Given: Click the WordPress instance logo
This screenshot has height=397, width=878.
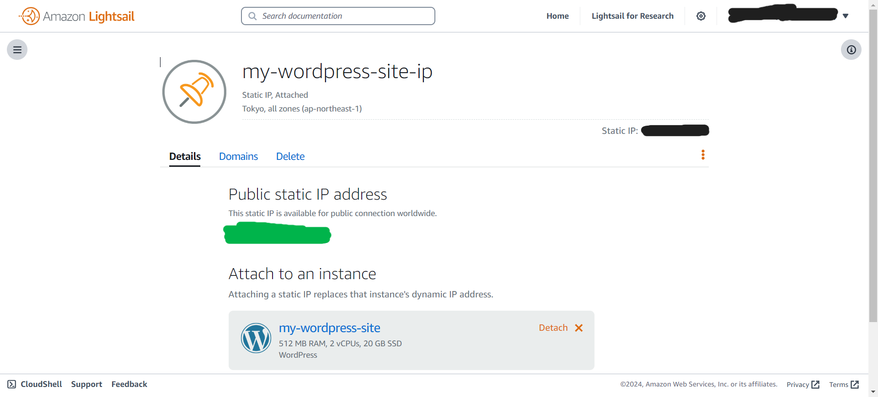Looking at the screenshot, I should (256, 338).
